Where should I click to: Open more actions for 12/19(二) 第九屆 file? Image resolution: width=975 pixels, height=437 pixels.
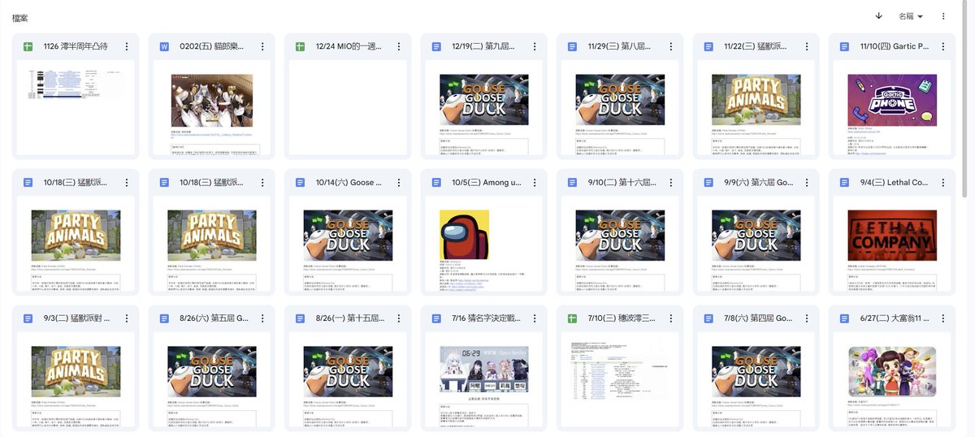[x=535, y=47]
